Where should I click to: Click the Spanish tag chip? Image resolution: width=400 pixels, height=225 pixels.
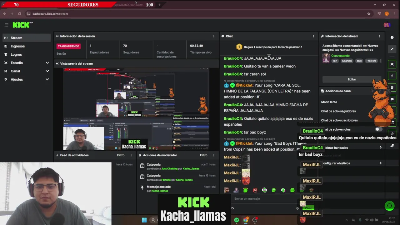347,61
